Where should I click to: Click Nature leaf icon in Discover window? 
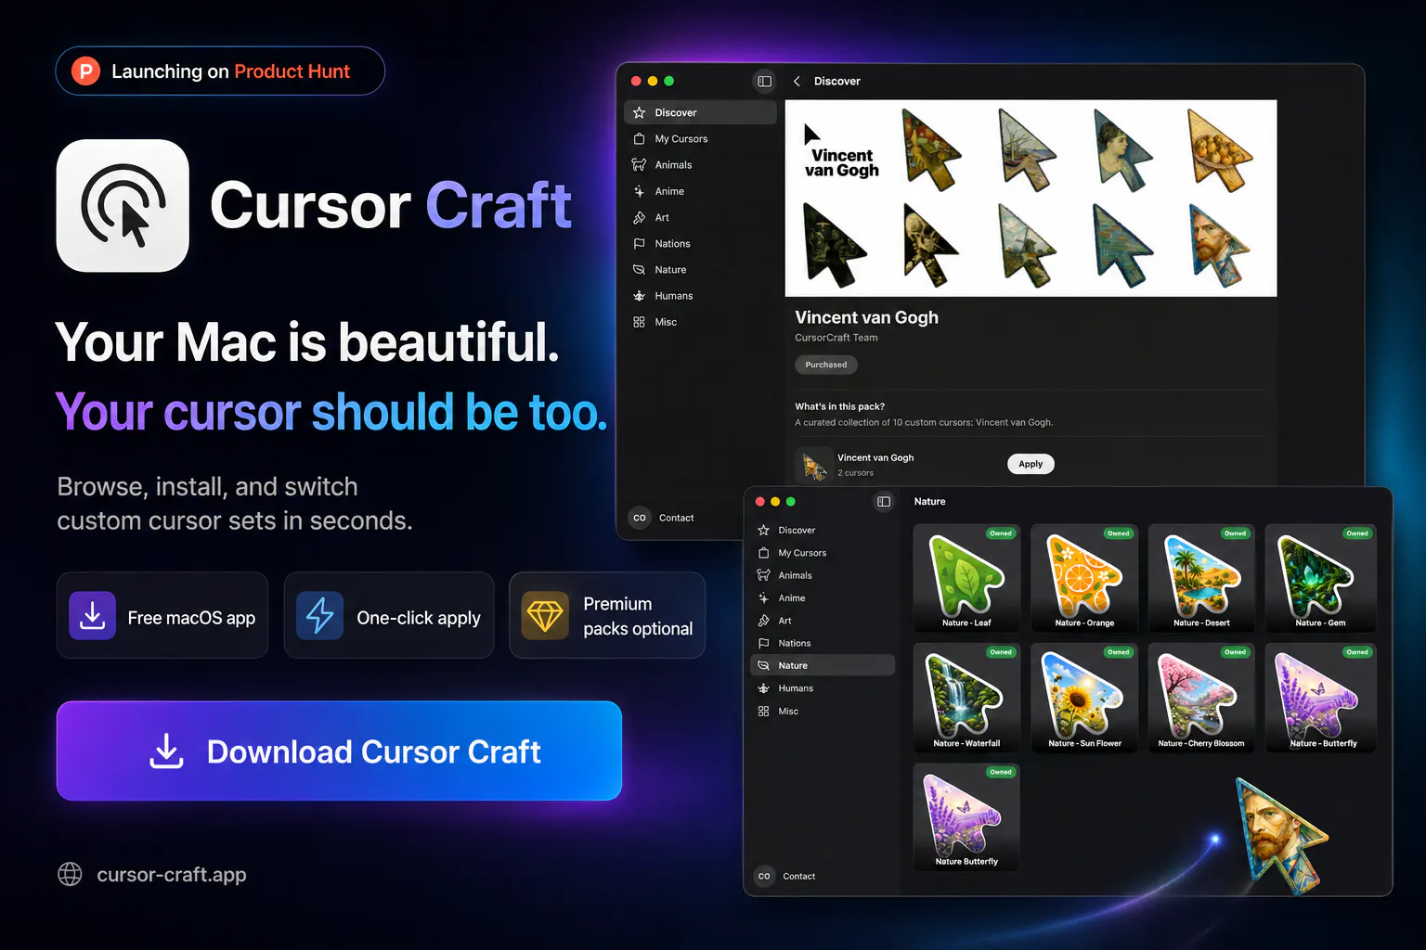click(x=639, y=270)
